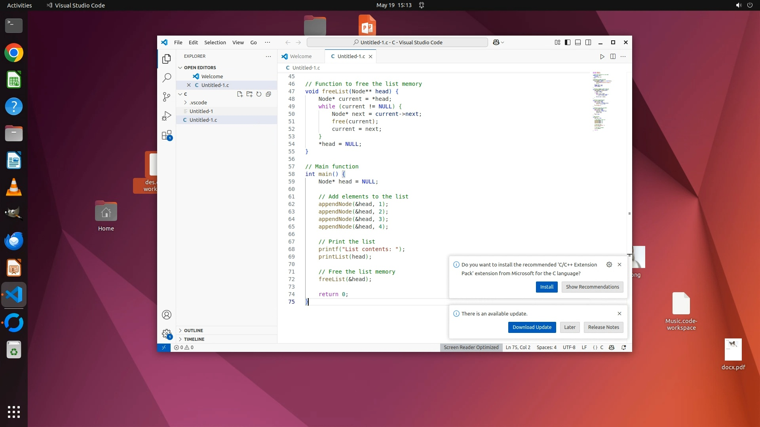Click the Run Code play icon

point(602,57)
